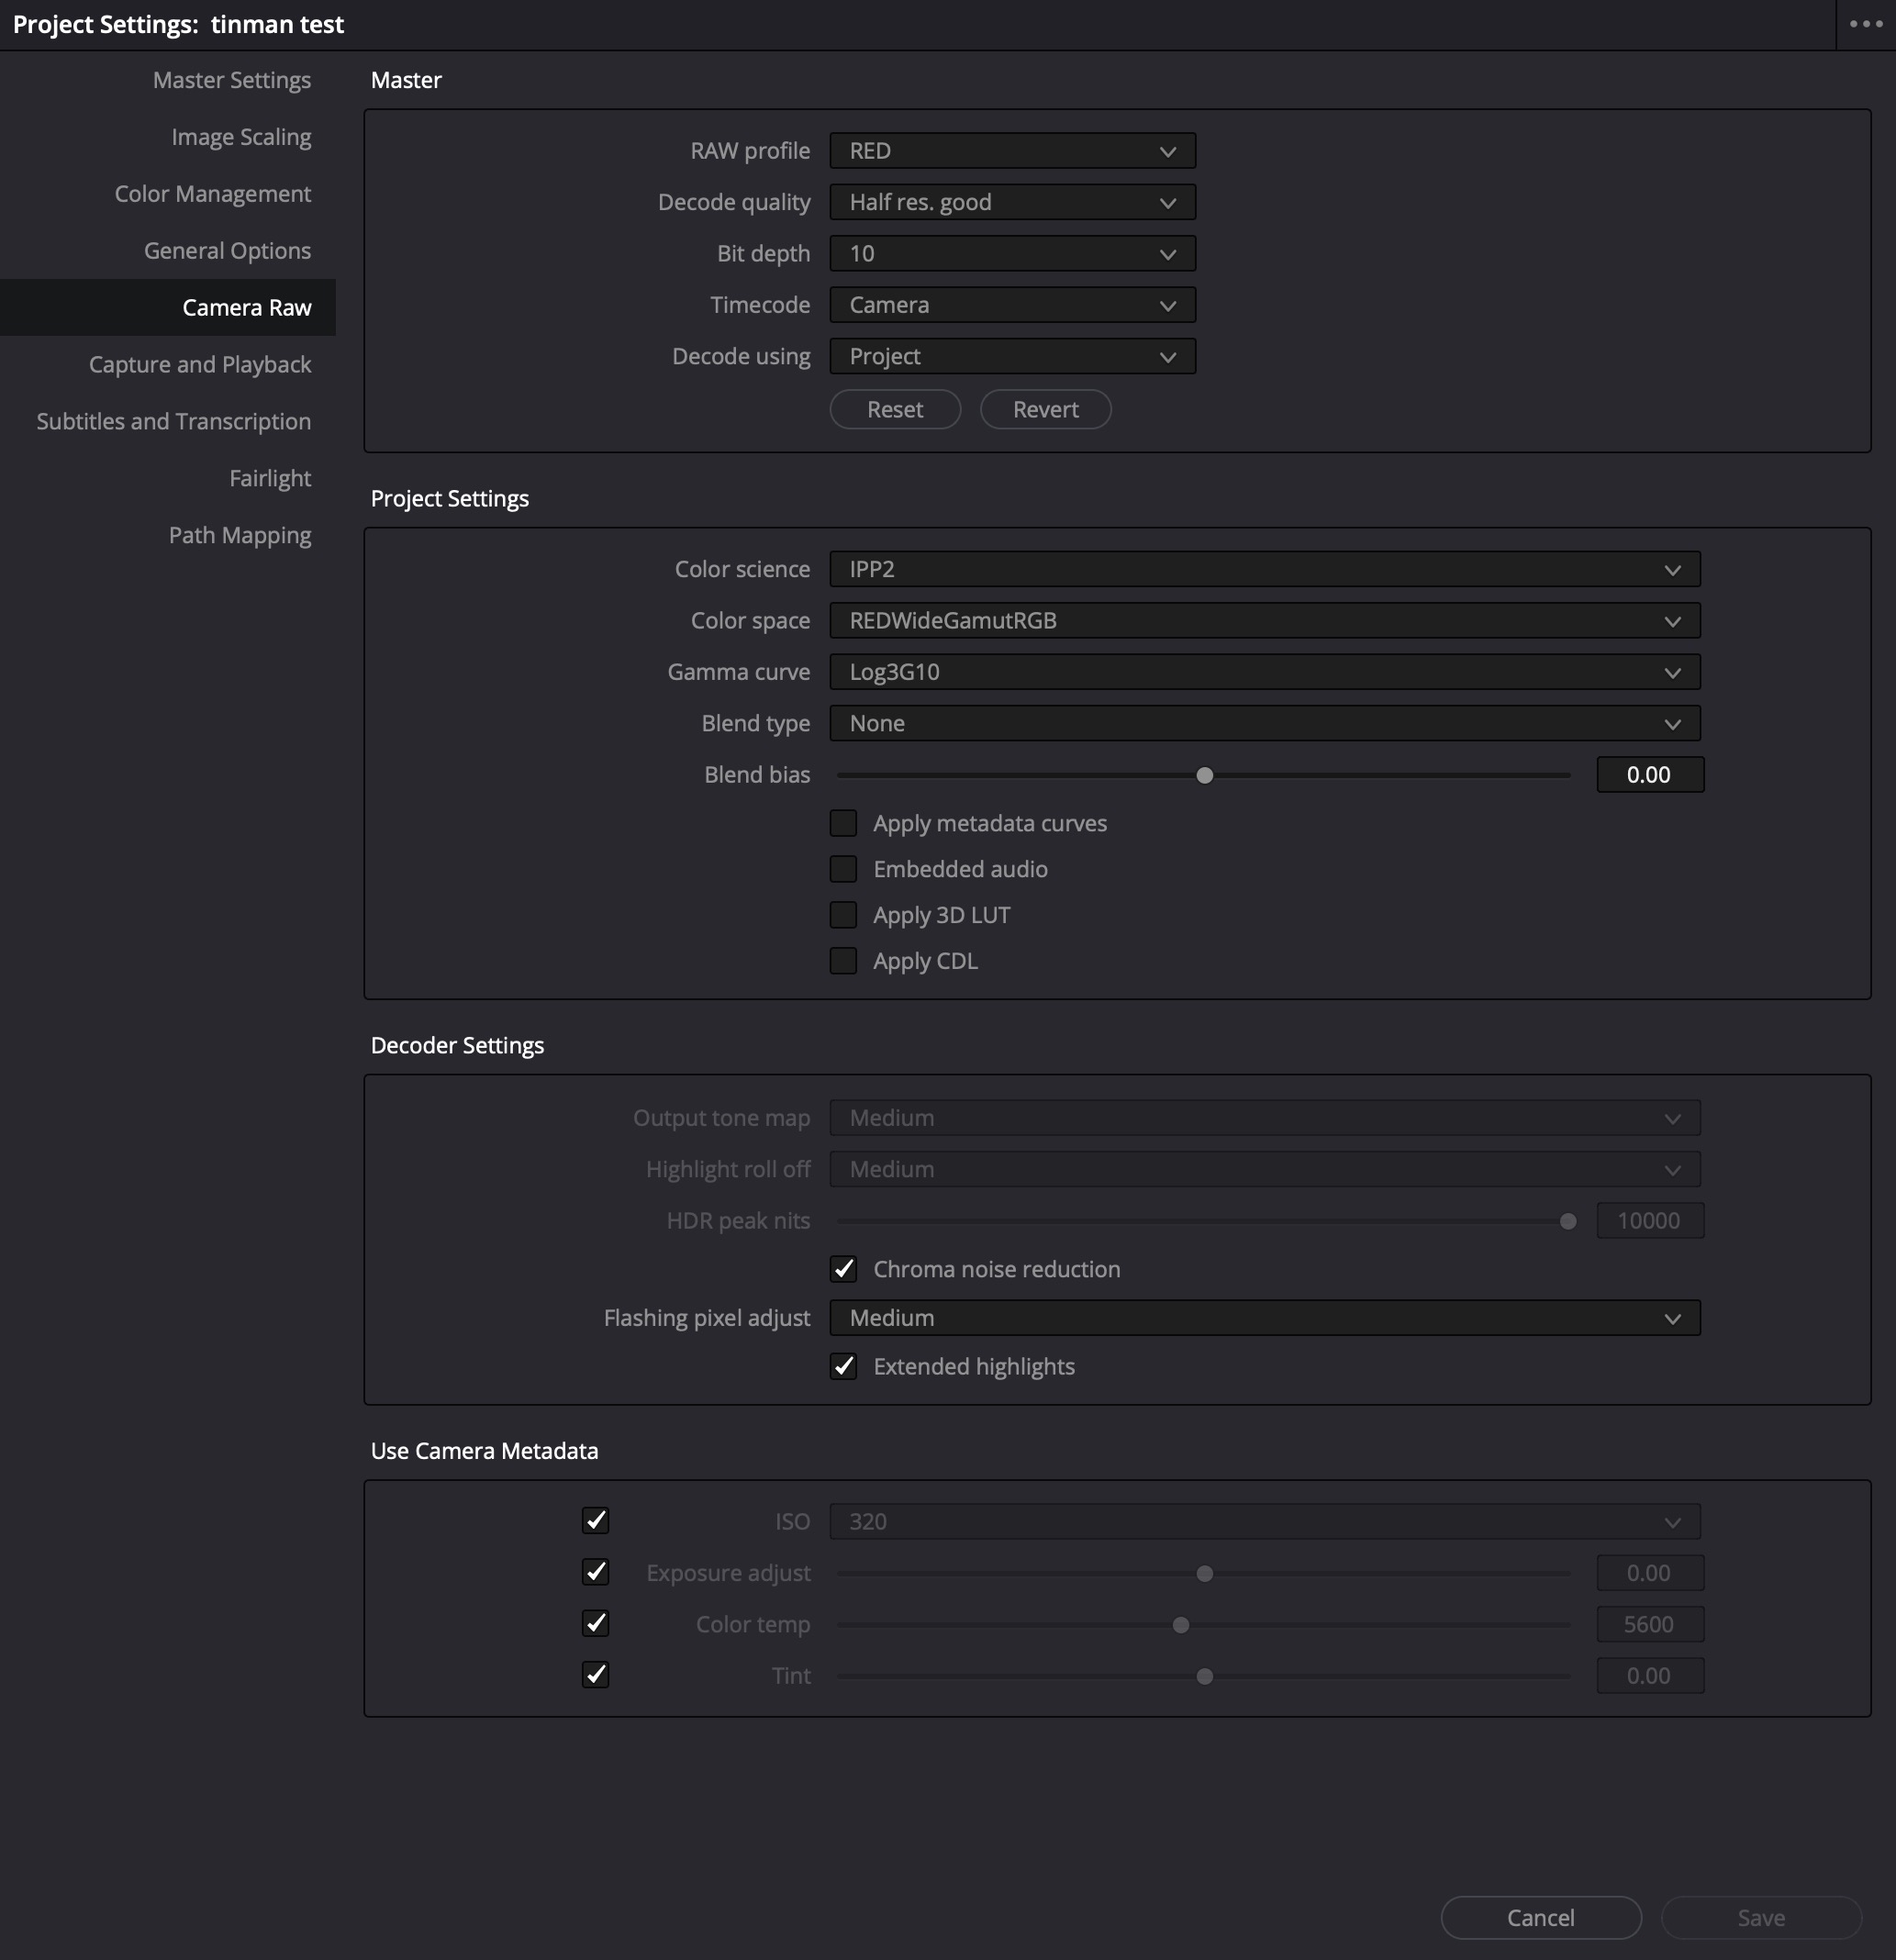Viewport: 1896px width, 1960px height.
Task: Disable Extended highlights checkbox
Action: coord(843,1366)
